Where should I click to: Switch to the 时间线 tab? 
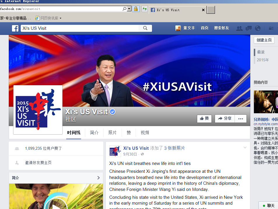pos(74,133)
